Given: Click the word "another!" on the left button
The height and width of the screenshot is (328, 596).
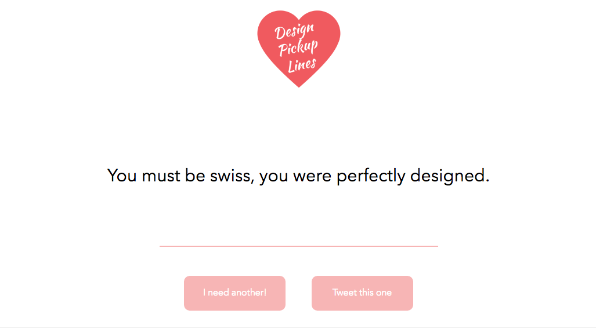Looking at the screenshot, I should (x=249, y=293).
